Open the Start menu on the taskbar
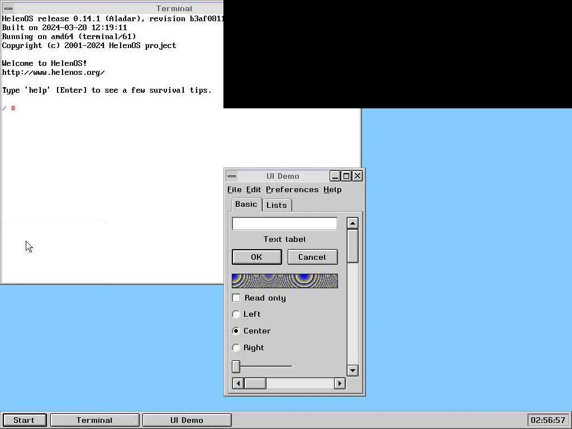572x429 pixels. pos(24,420)
